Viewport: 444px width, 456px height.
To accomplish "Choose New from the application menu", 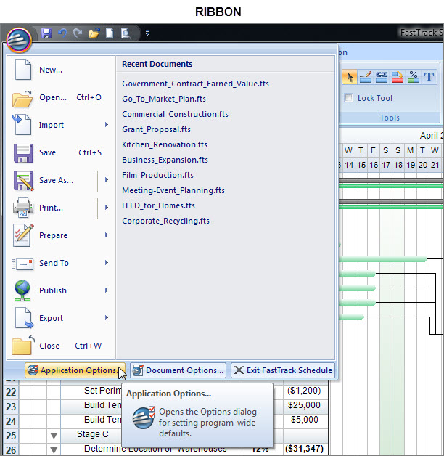I will pos(51,70).
